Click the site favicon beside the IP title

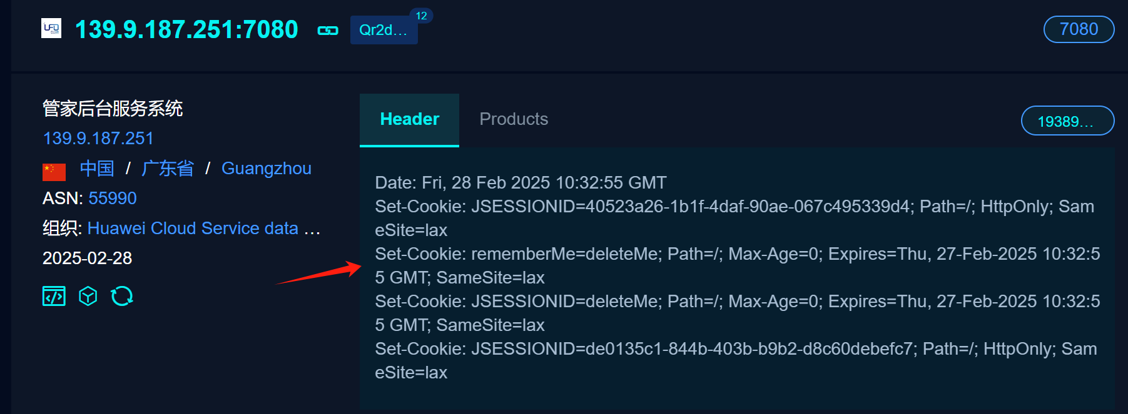click(51, 29)
